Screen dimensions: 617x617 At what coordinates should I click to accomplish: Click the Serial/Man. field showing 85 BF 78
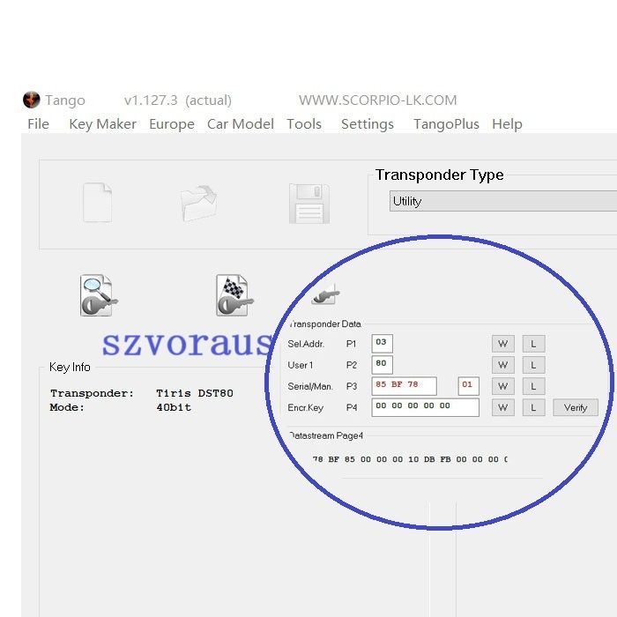(404, 386)
